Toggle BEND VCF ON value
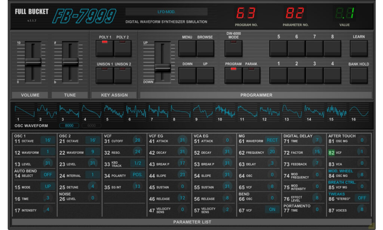The height and width of the screenshot is (230, 383). [x=272, y=209]
